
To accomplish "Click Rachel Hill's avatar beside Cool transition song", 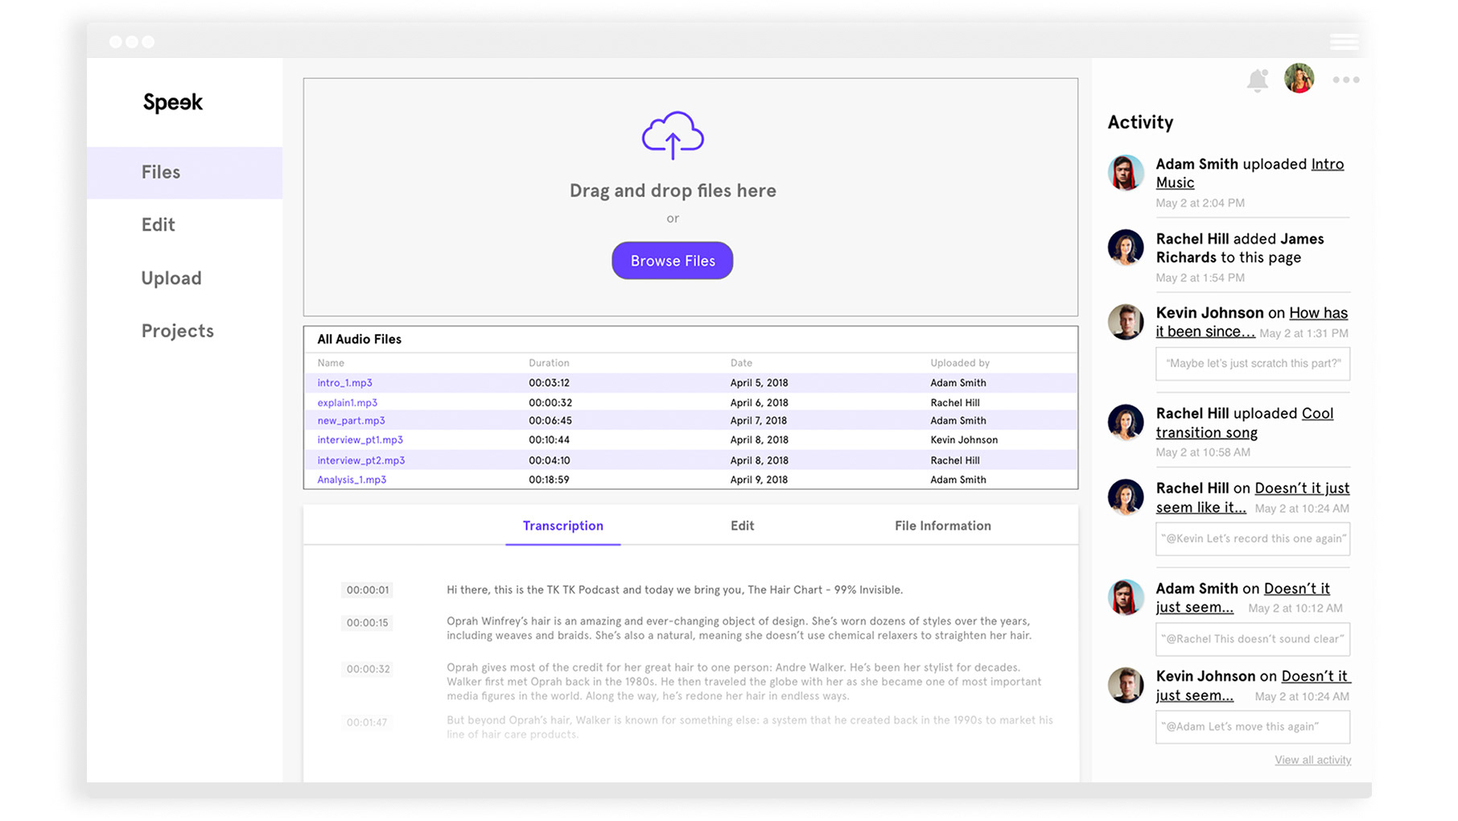I will tap(1125, 423).
